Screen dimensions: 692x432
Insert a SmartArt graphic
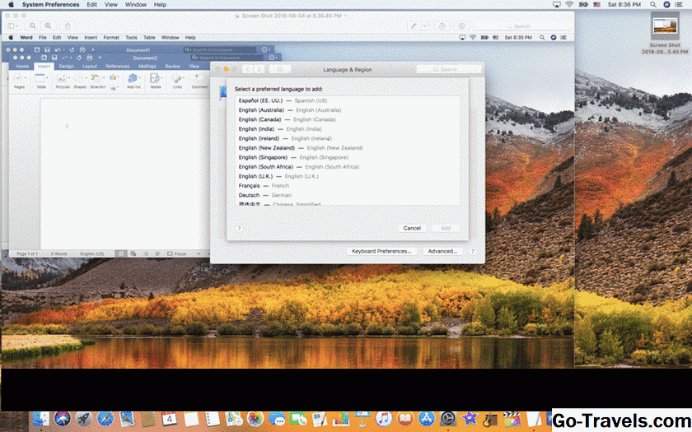pos(98,79)
